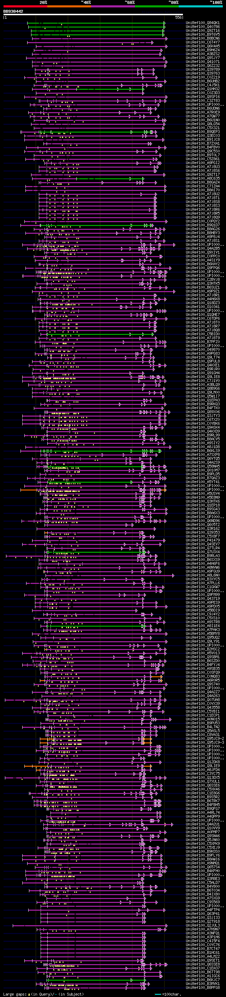
Task: Click the UniRef100_A5USV4 label
Action: click(203, 493)
